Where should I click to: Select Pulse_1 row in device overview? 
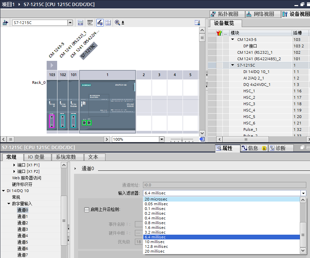[258, 130]
